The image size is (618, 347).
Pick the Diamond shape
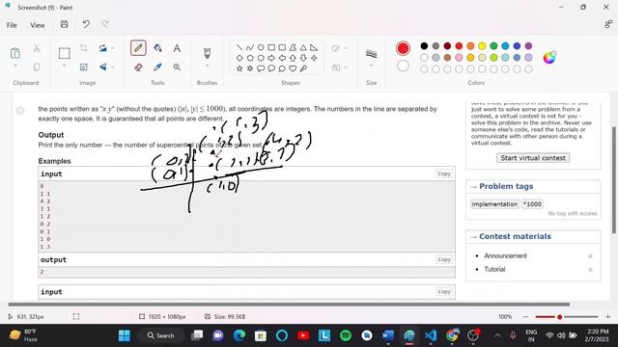[239, 58]
